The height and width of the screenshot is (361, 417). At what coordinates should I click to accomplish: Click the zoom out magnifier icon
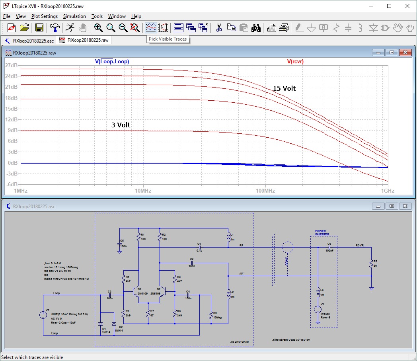tap(123, 27)
